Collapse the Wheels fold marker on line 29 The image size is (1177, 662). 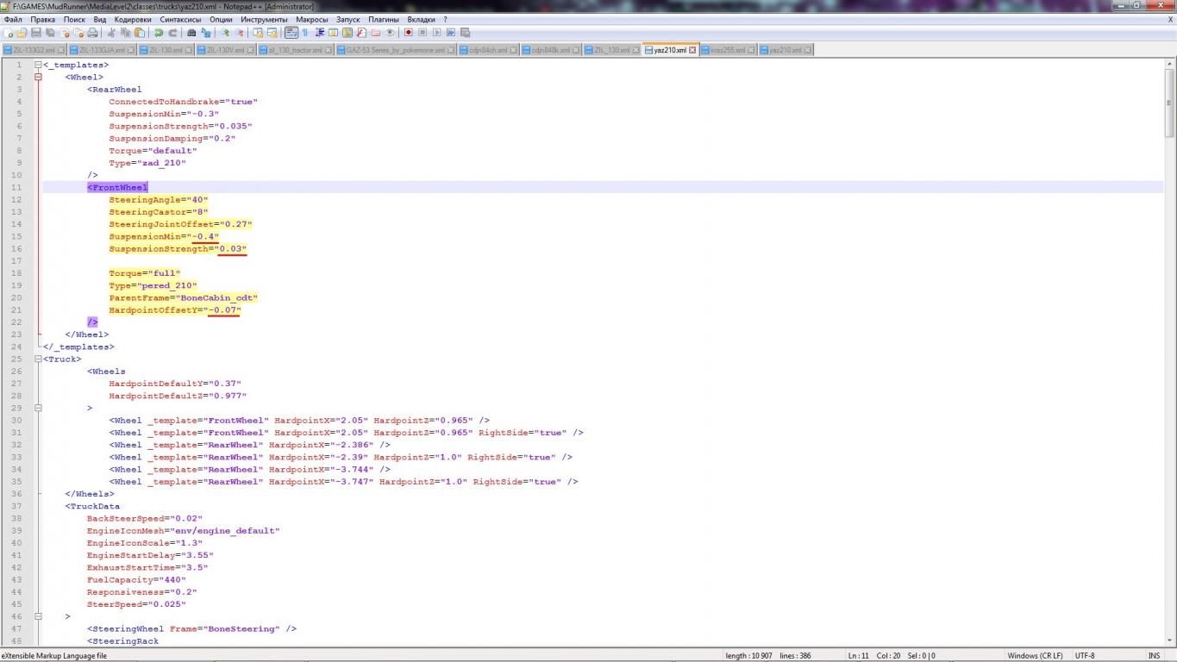click(x=38, y=409)
